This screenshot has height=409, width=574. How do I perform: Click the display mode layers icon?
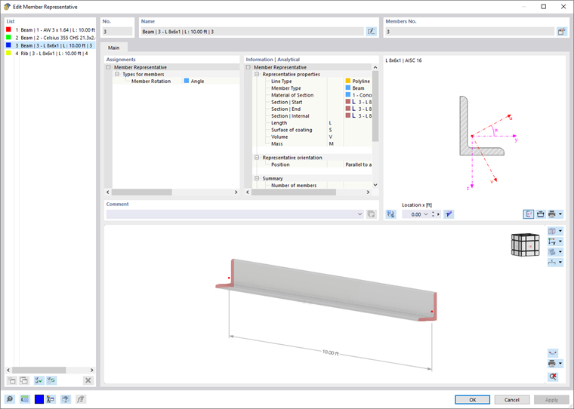pos(552,252)
